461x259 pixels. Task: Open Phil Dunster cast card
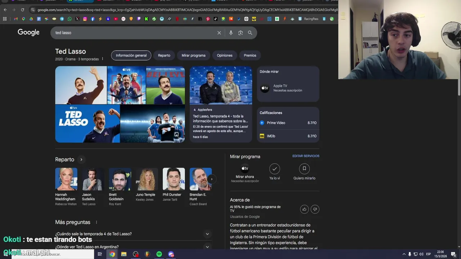click(174, 185)
